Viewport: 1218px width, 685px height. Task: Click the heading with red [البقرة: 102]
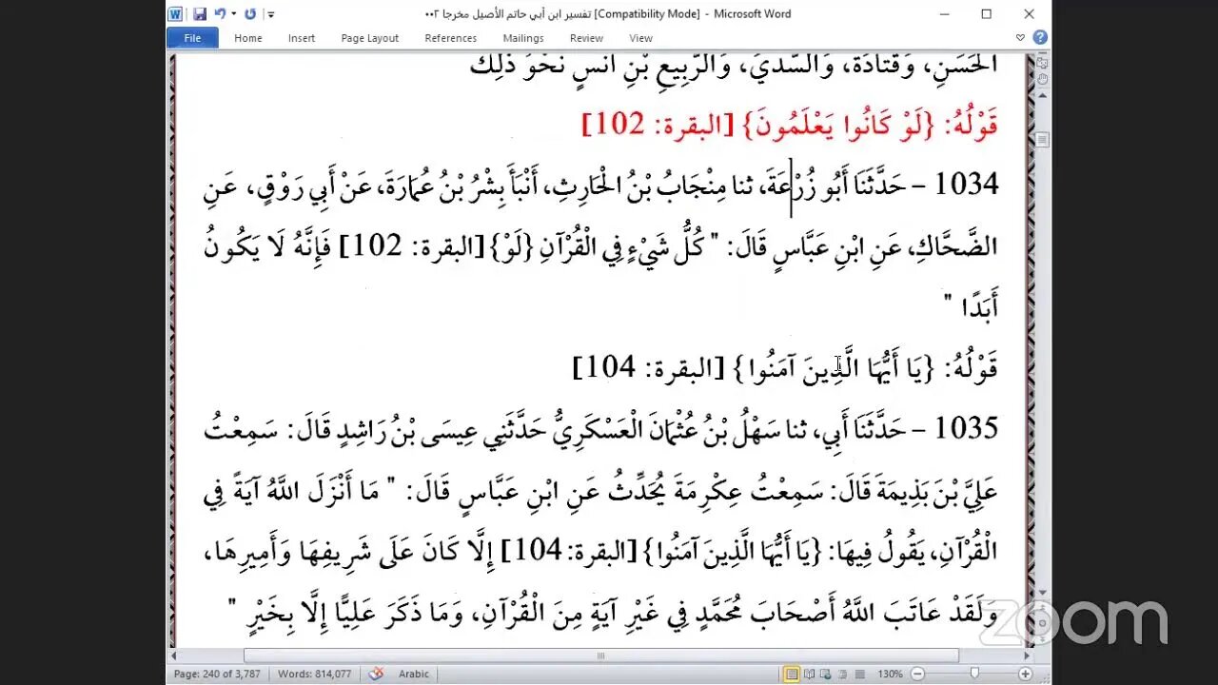[790, 125]
